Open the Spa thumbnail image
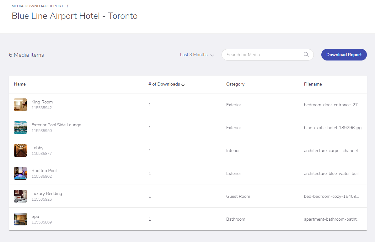The width and height of the screenshot is (375, 242). (x=20, y=219)
